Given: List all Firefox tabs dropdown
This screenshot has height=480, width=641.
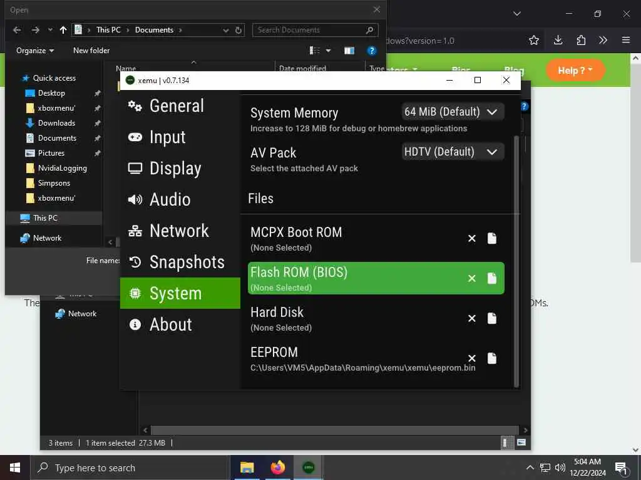Looking at the screenshot, I should point(516,14).
